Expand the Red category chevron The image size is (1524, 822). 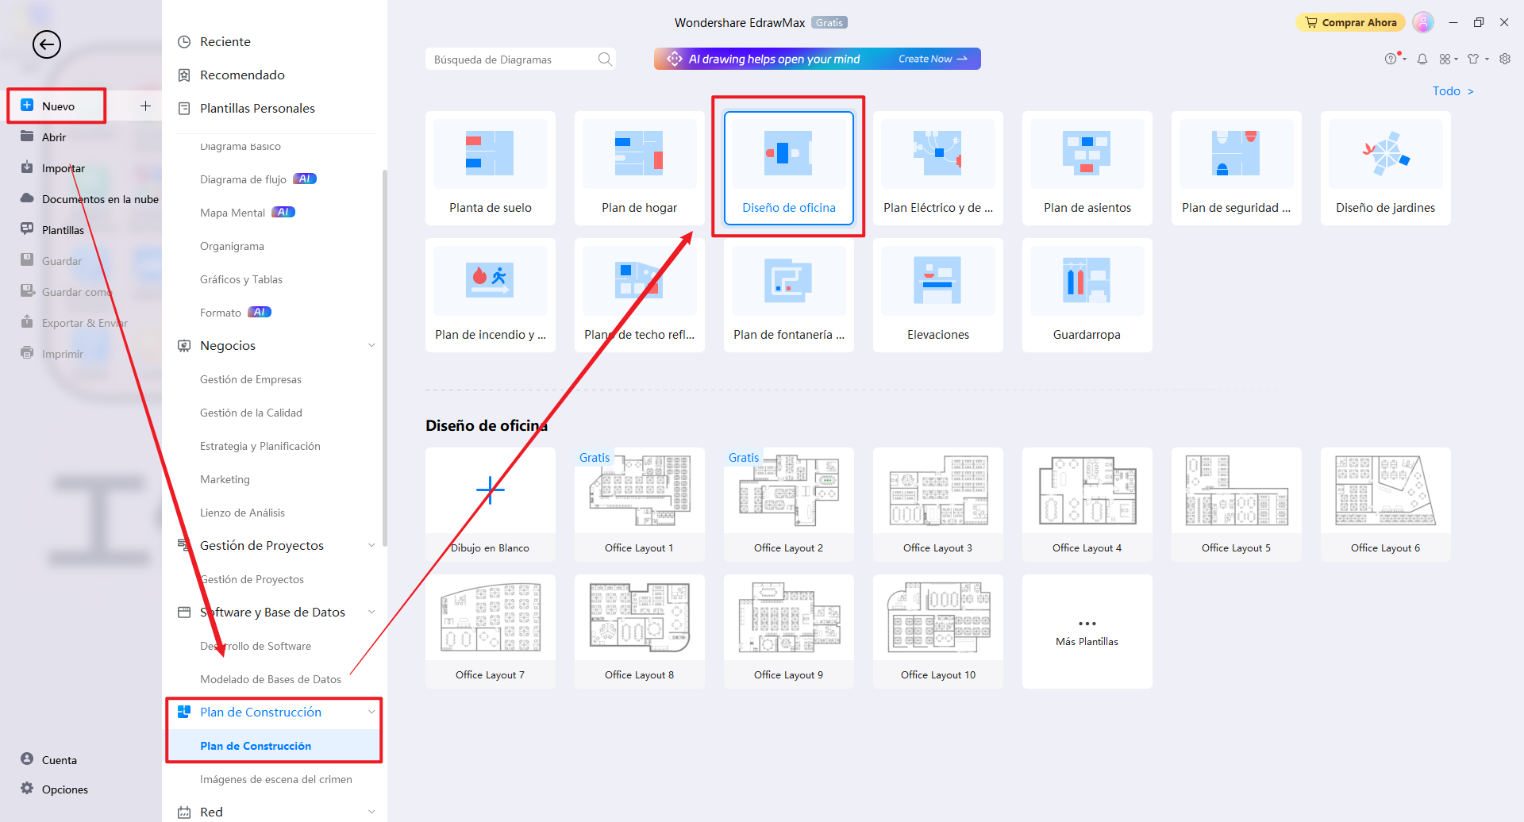371,812
